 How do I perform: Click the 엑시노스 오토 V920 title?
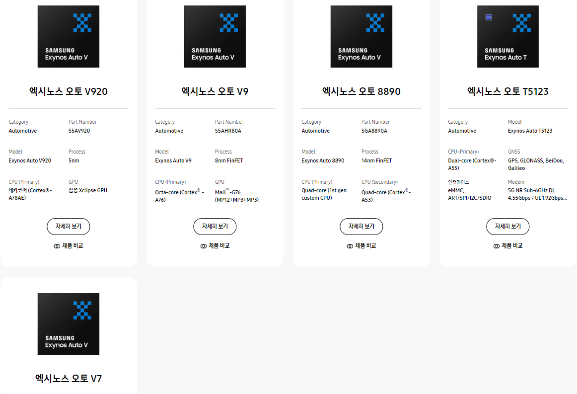(x=69, y=91)
